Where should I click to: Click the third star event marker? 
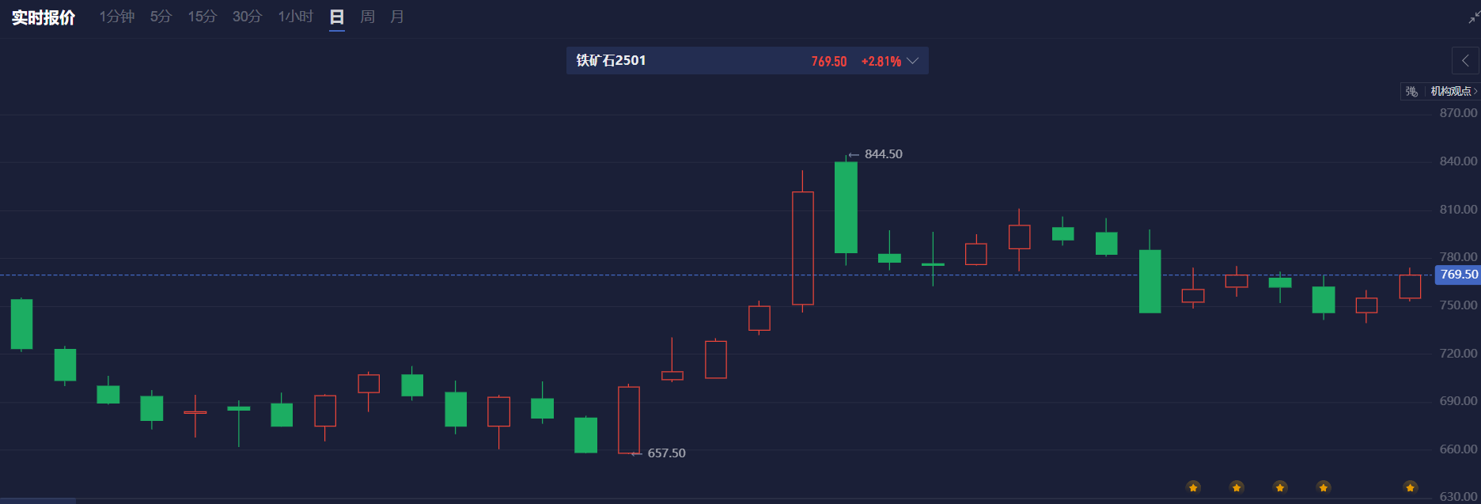click(x=1280, y=487)
